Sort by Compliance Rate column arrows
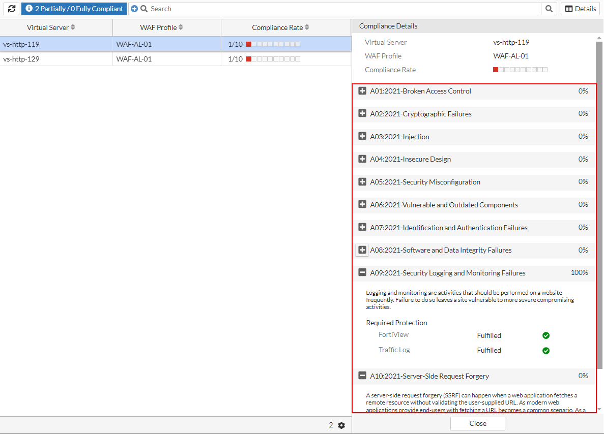The height and width of the screenshot is (434, 604). 307,27
